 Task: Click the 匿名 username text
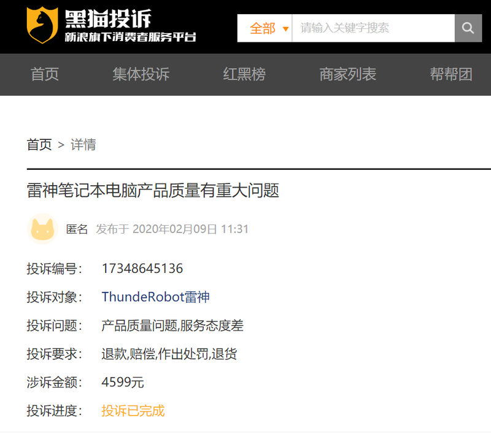(77, 229)
